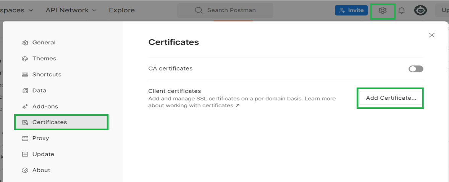
Task: Focus the Search Postman field
Action: pyautogui.click(x=225, y=10)
